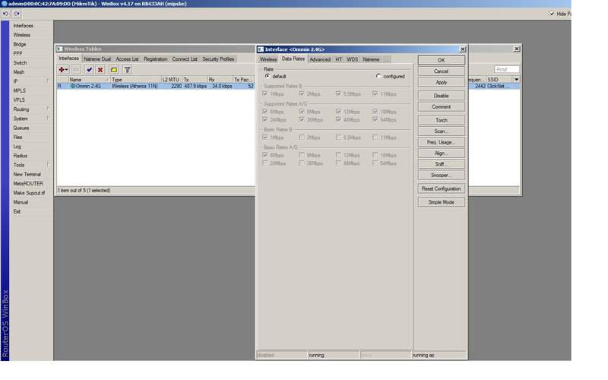The image size is (608, 380).
Task: Select the Ommin 2.4G interface row
Action: point(156,86)
